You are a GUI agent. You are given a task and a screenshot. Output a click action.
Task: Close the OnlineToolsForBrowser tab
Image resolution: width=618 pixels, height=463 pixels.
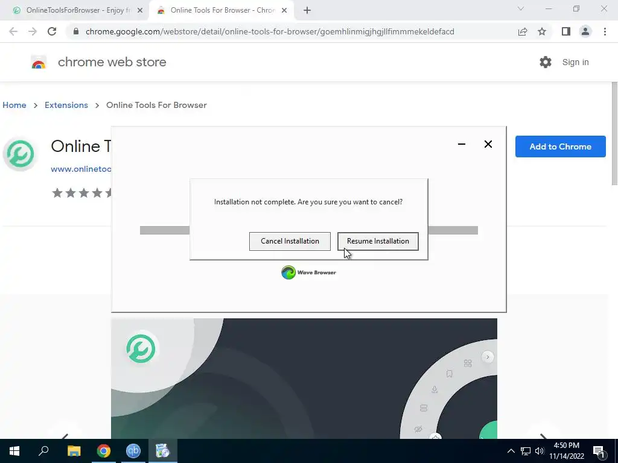[x=139, y=11]
